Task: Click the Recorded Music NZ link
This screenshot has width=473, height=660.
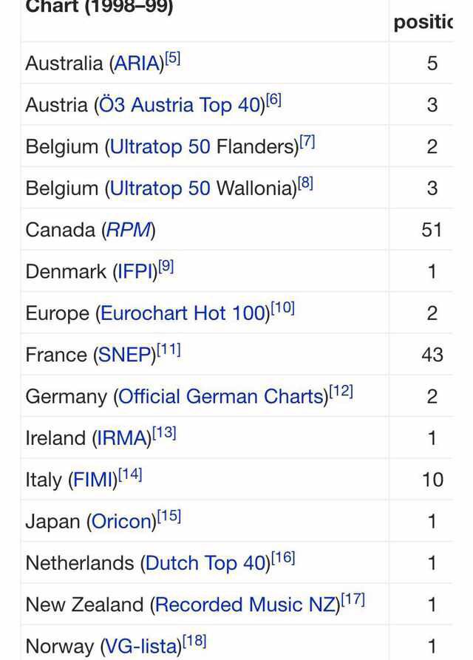Action: point(245,605)
